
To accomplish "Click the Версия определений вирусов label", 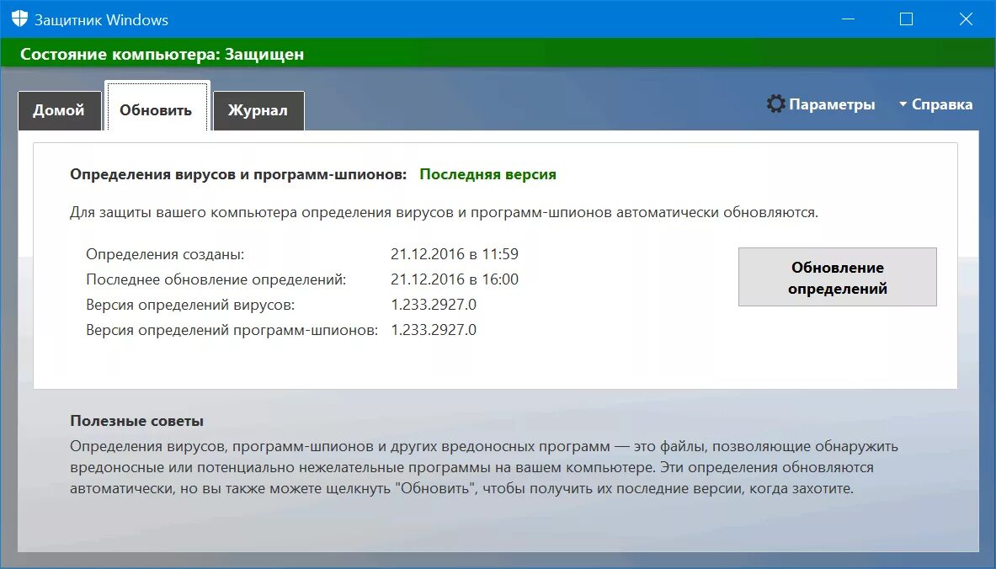I will tap(190, 306).
